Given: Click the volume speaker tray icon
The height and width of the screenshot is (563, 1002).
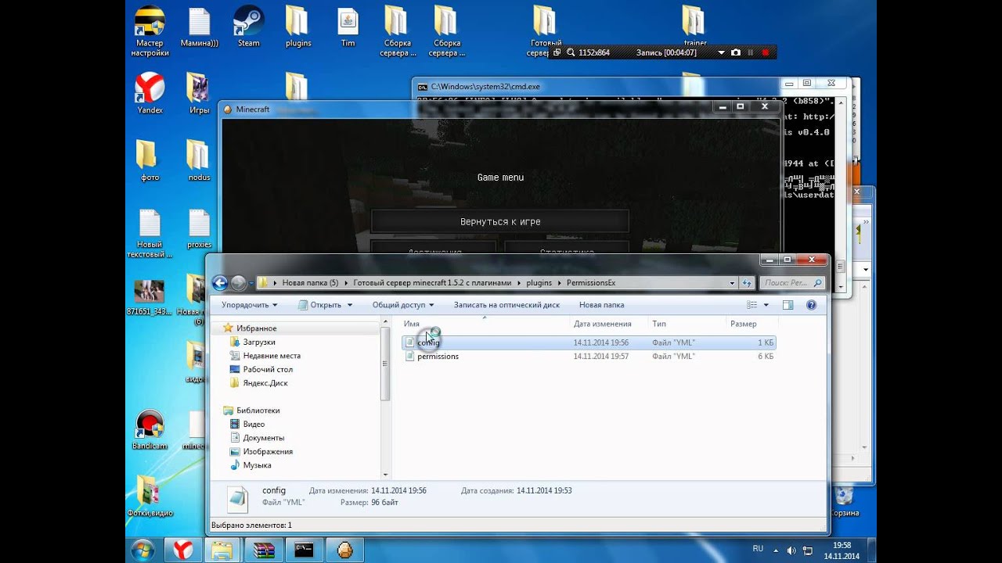Looking at the screenshot, I should [791, 550].
